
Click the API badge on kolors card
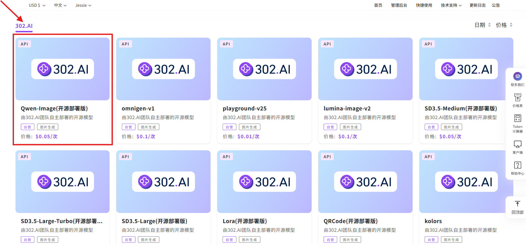(x=428, y=157)
